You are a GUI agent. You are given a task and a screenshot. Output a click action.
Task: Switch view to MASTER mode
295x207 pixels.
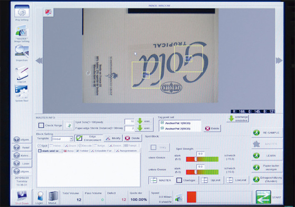(x=161, y=180)
